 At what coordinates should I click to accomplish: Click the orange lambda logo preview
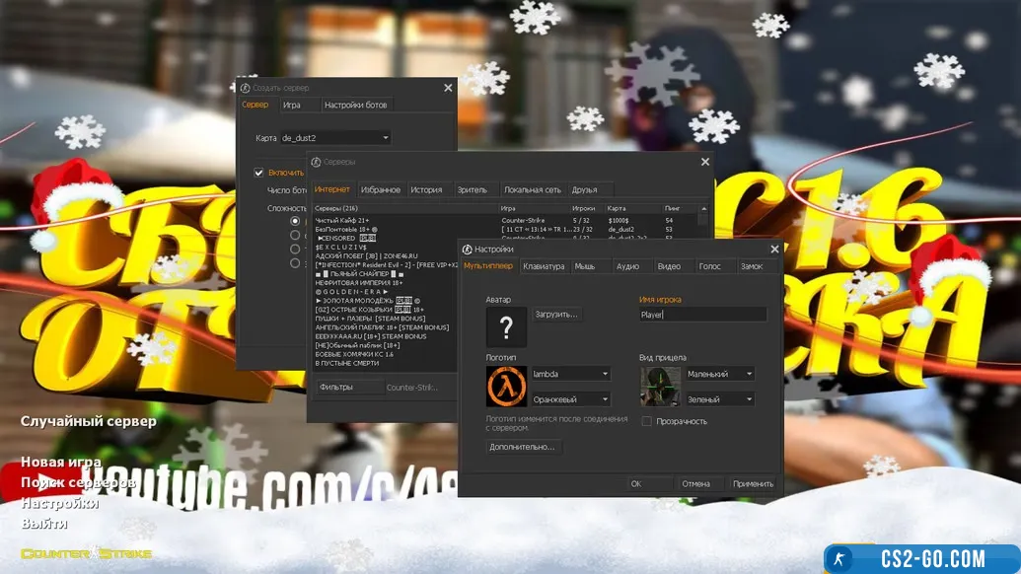[506, 386]
